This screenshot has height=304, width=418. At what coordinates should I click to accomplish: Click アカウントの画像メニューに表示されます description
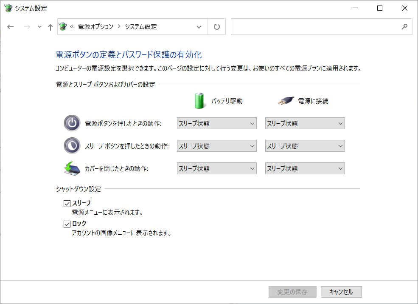(x=121, y=233)
